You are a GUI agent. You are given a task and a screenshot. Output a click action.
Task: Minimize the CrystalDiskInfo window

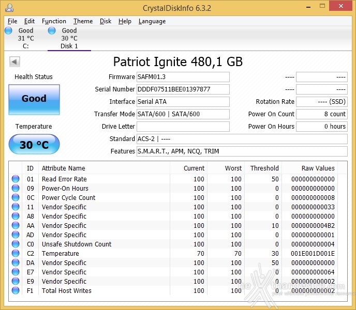point(308,7)
